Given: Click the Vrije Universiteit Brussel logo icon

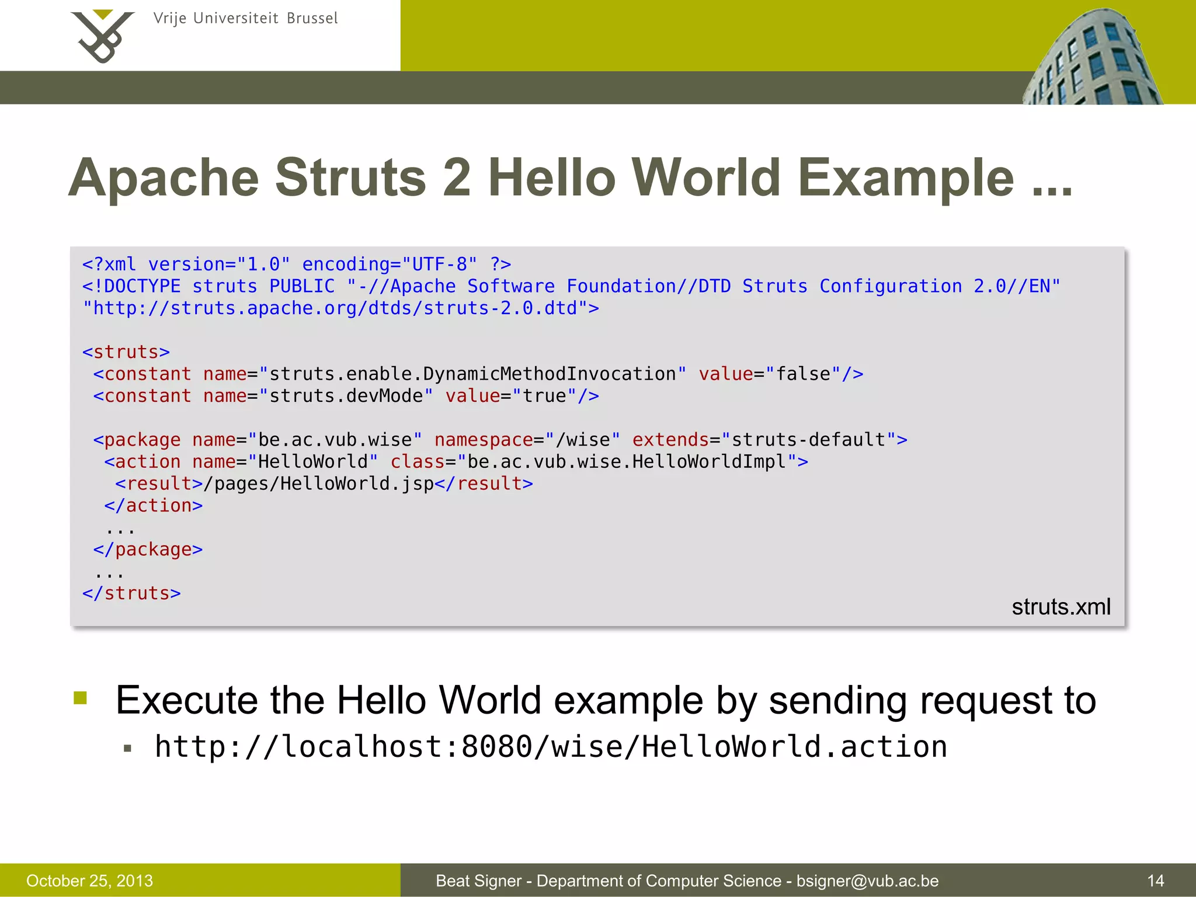Looking at the screenshot, I should click(103, 36).
